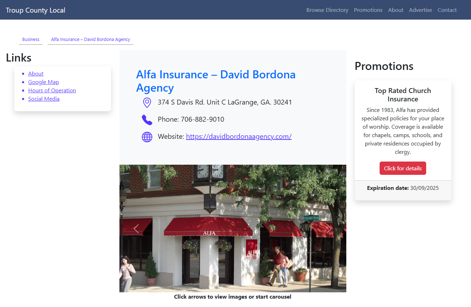Open the Google Map link
This screenshot has width=471, height=307.
click(x=43, y=82)
